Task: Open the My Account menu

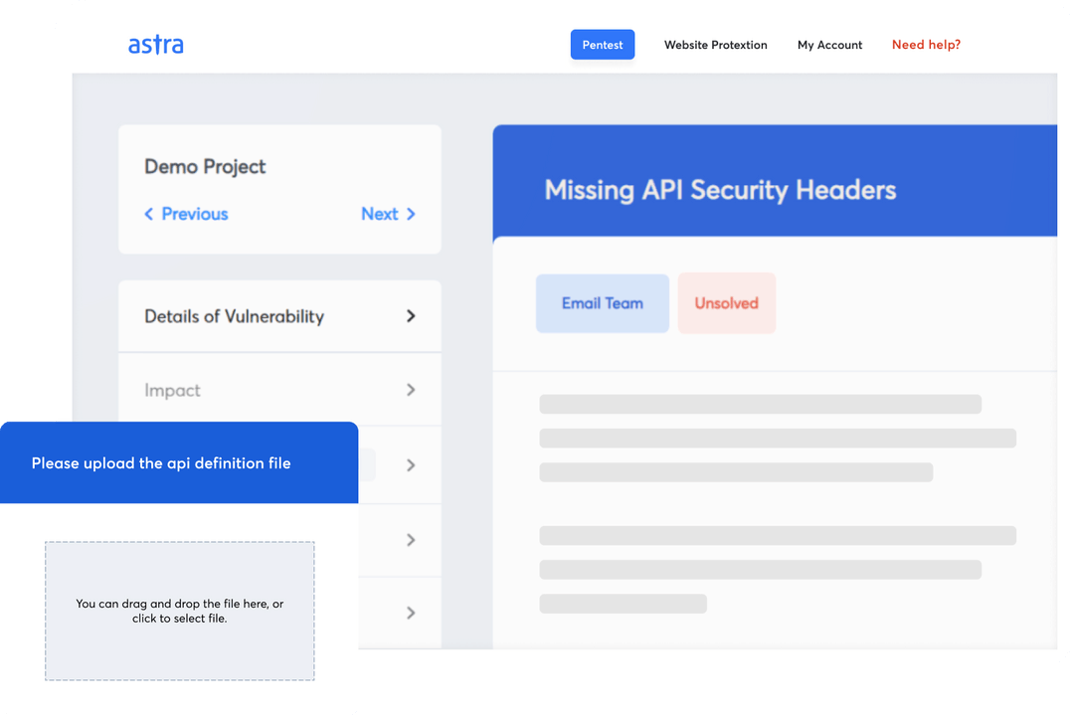Action: [829, 45]
